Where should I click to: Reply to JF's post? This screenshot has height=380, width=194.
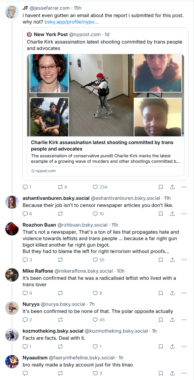[25, 187]
